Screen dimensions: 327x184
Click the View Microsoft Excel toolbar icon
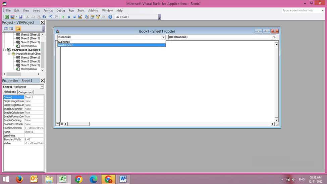pyautogui.click(x=7, y=17)
